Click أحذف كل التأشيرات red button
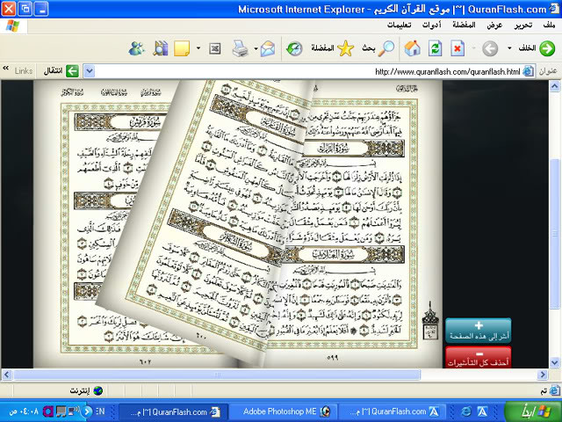 pos(478,358)
